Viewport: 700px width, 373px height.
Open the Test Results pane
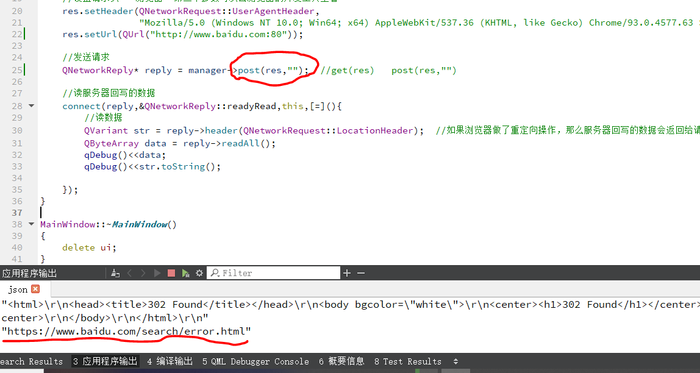tap(407, 361)
